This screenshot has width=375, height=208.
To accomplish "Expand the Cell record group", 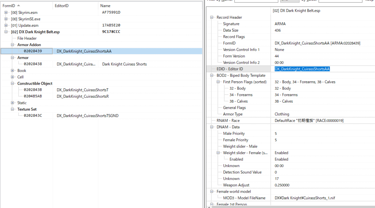I will 12,77.
